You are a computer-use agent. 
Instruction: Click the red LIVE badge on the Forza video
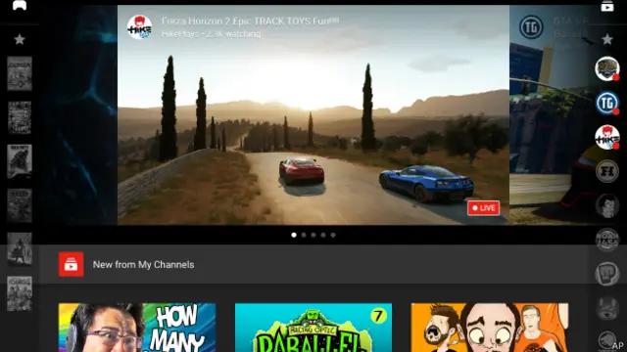pos(483,208)
